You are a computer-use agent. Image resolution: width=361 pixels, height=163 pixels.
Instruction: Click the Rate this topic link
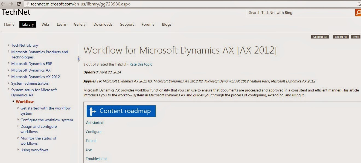point(141,64)
